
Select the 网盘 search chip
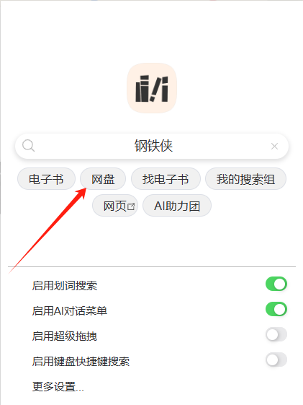point(103,179)
